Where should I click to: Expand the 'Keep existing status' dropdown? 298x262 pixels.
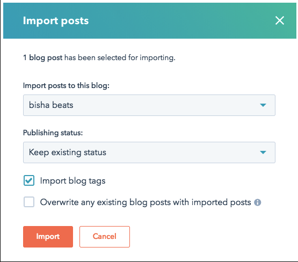(149, 152)
